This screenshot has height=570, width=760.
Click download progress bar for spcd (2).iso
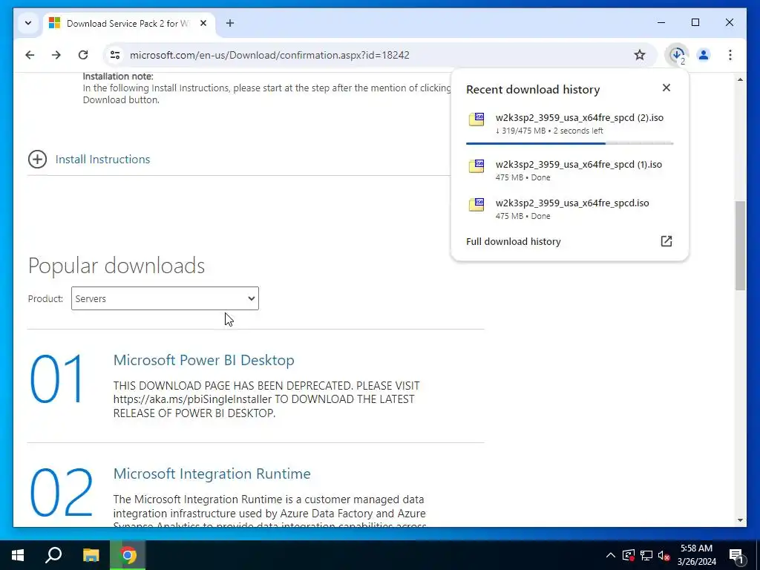(x=569, y=143)
